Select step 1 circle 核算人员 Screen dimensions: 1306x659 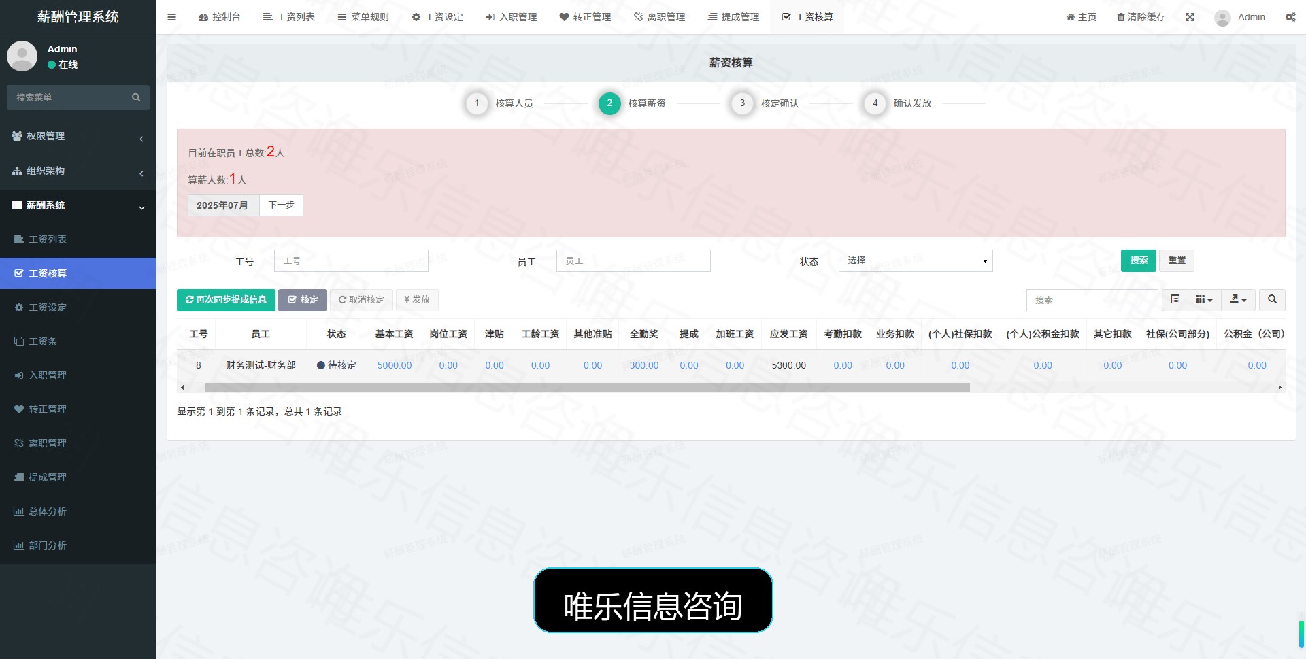477,103
